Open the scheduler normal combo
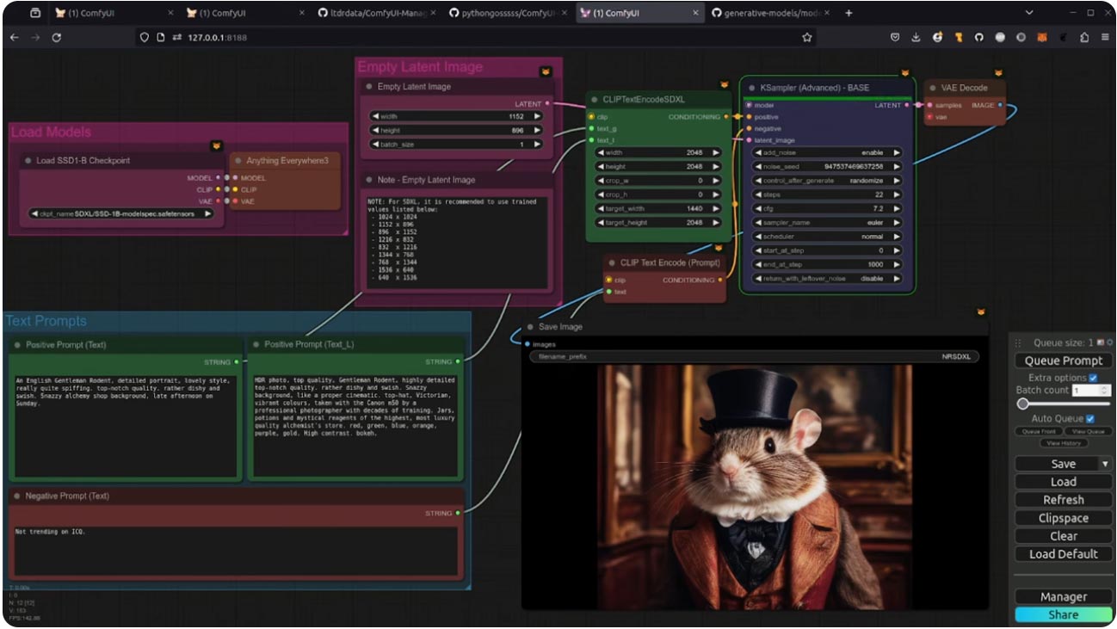The height and width of the screenshot is (629, 1117). (827, 237)
